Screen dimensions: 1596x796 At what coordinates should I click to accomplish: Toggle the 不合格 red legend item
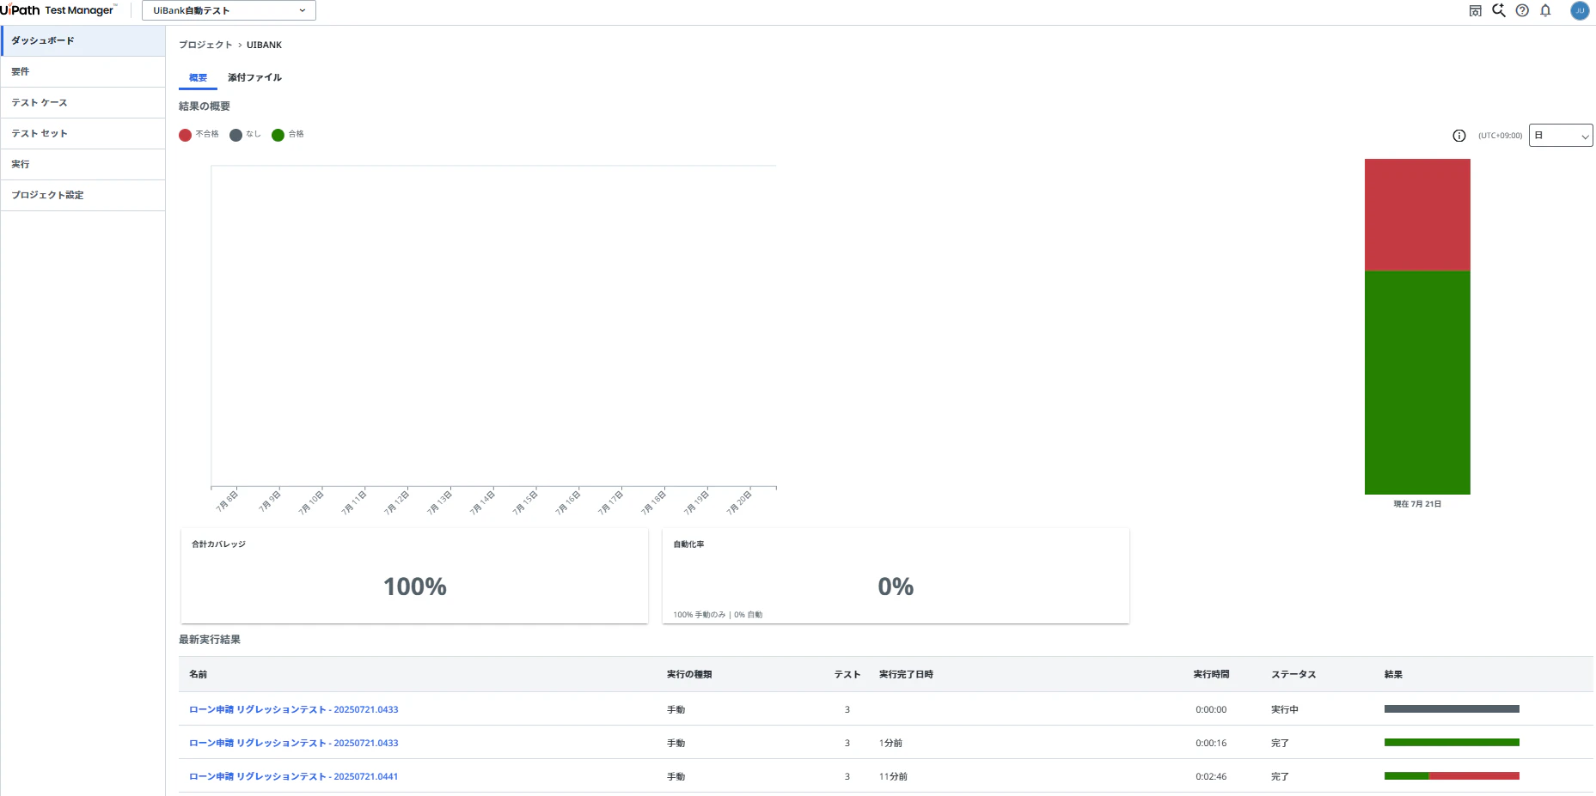click(199, 135)
